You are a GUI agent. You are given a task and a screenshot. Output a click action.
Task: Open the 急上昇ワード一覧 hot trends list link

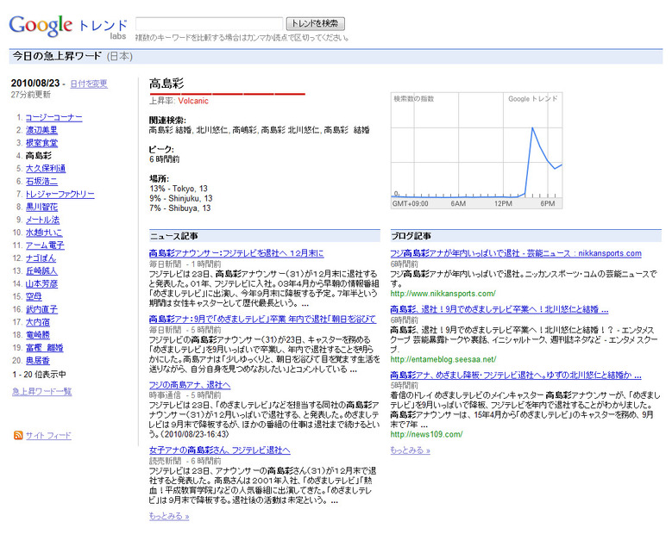[x=42, y=392]
